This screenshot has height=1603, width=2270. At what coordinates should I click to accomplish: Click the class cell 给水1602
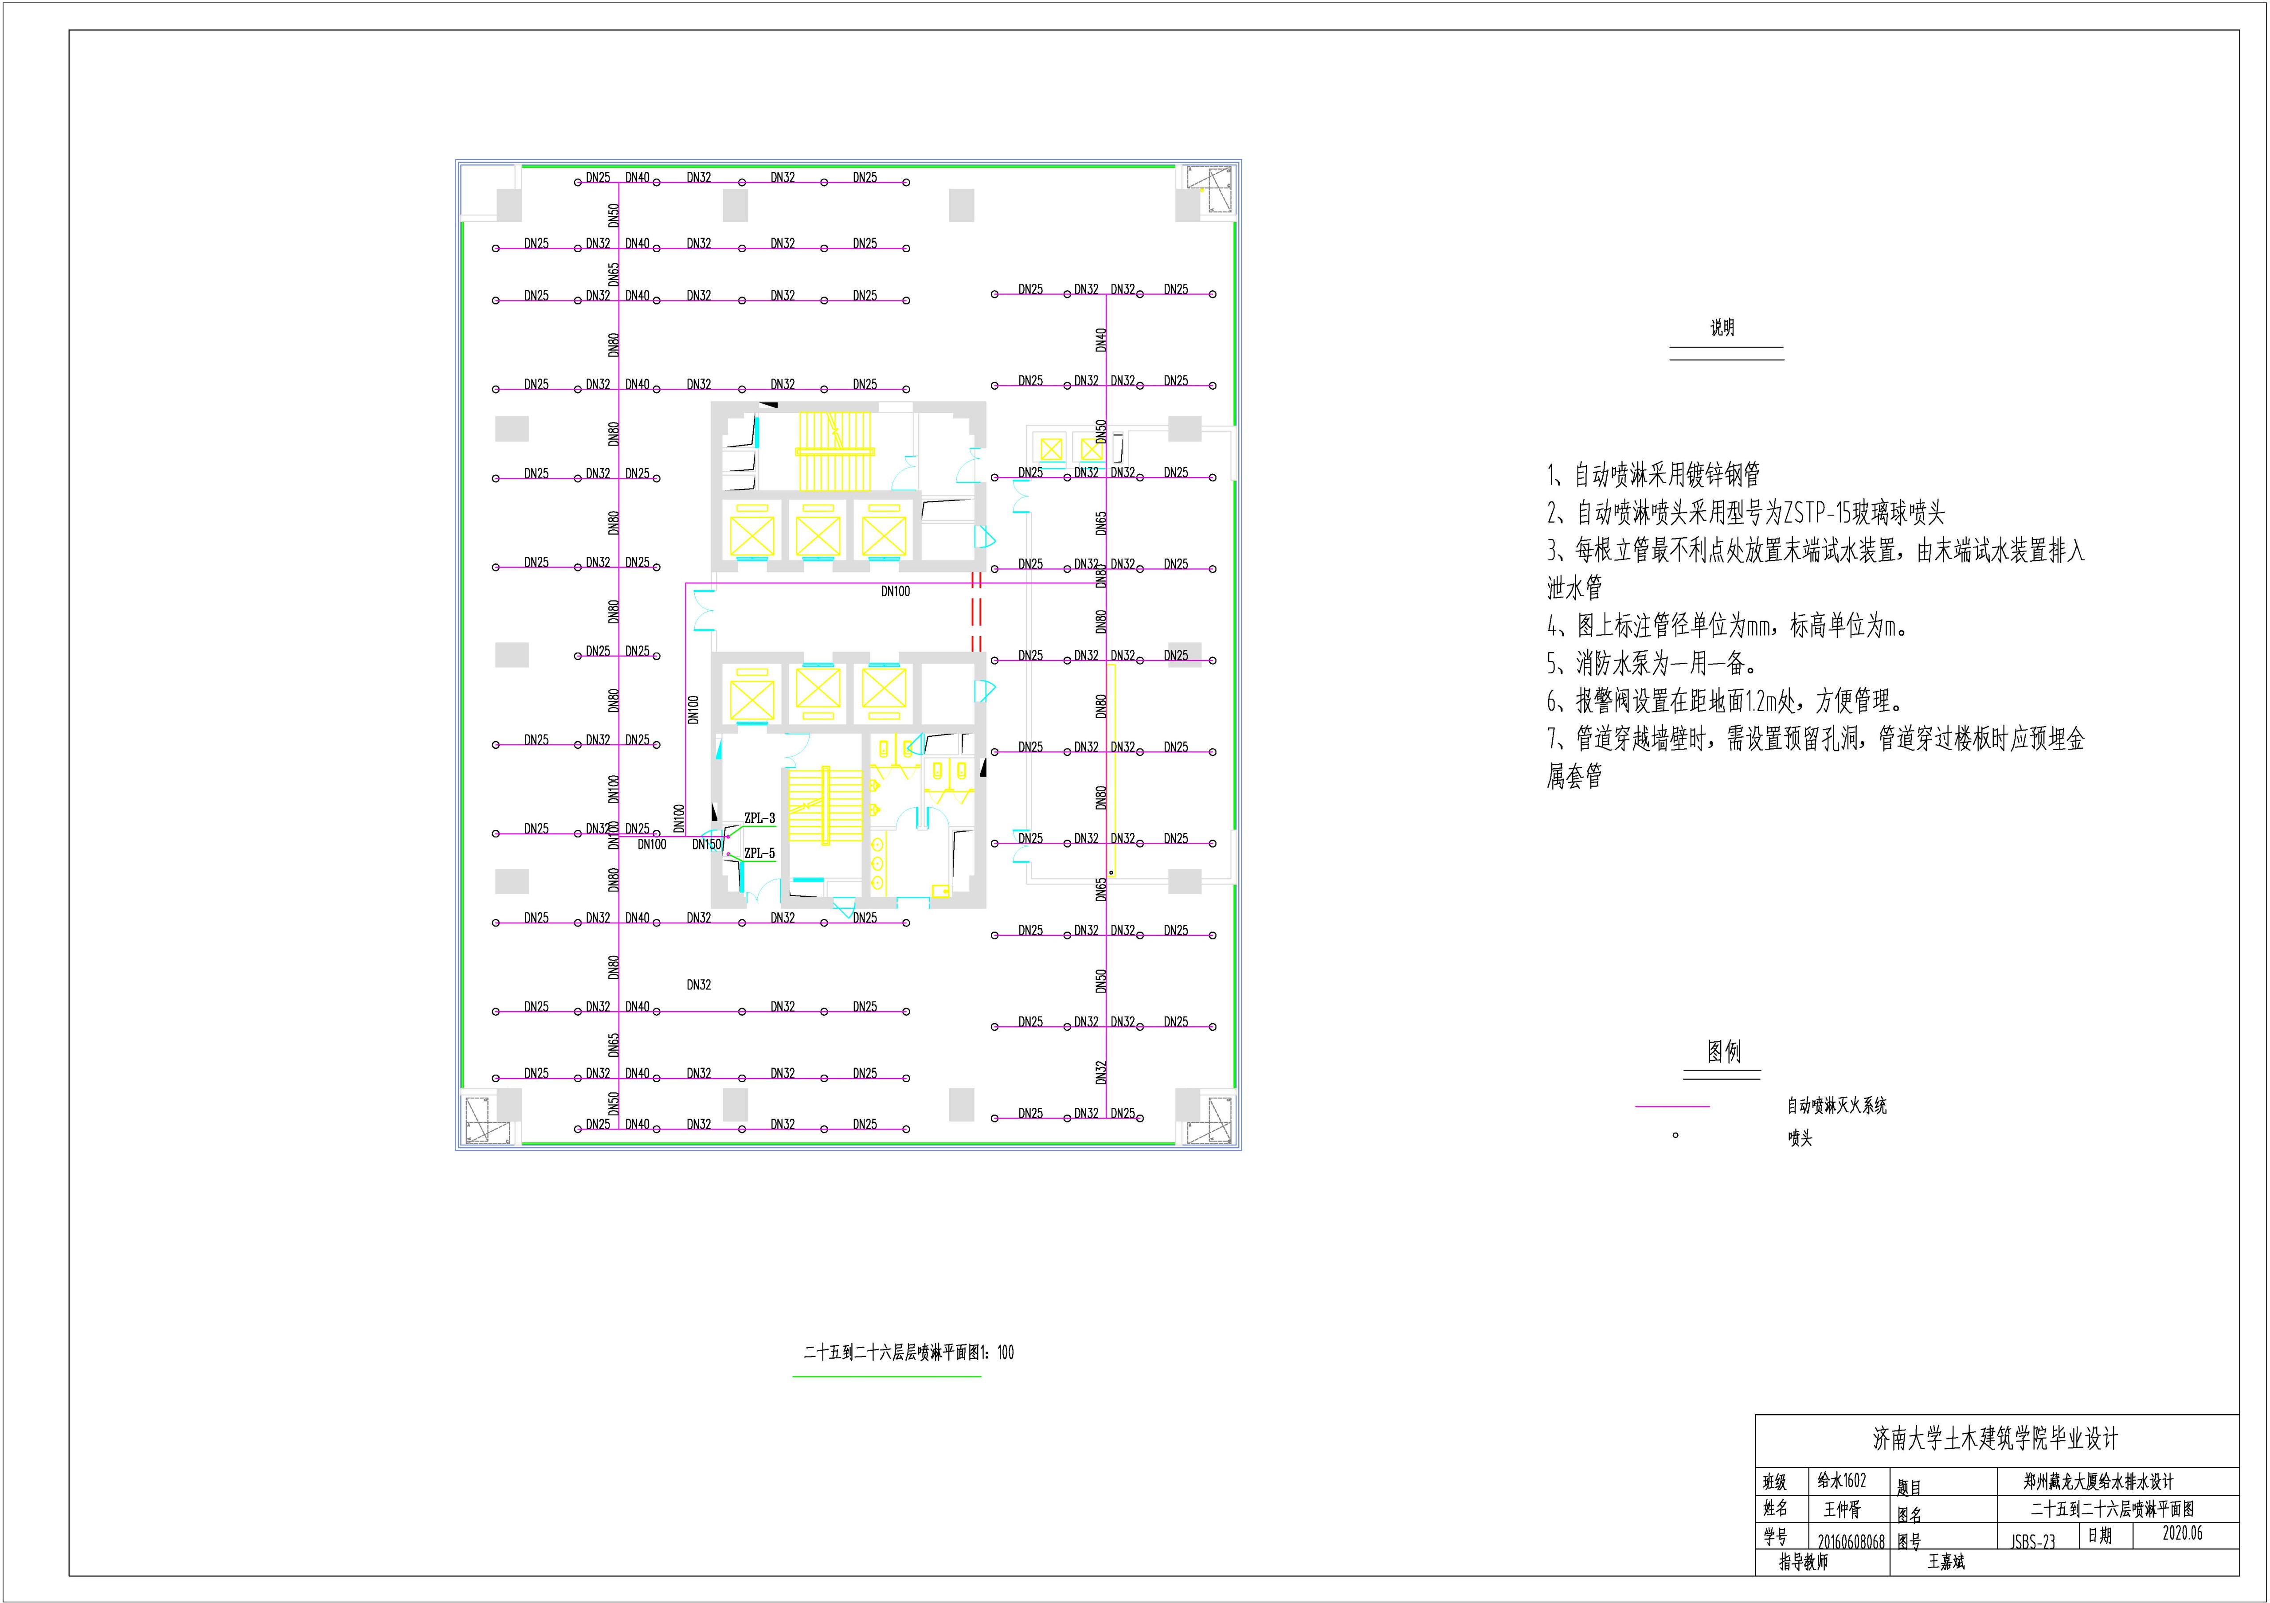[1841, 1481]
